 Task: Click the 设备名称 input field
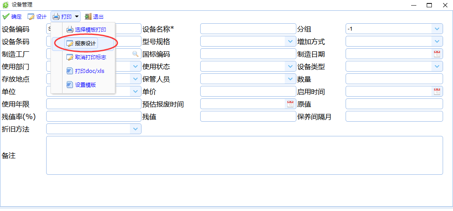[248, 29]
